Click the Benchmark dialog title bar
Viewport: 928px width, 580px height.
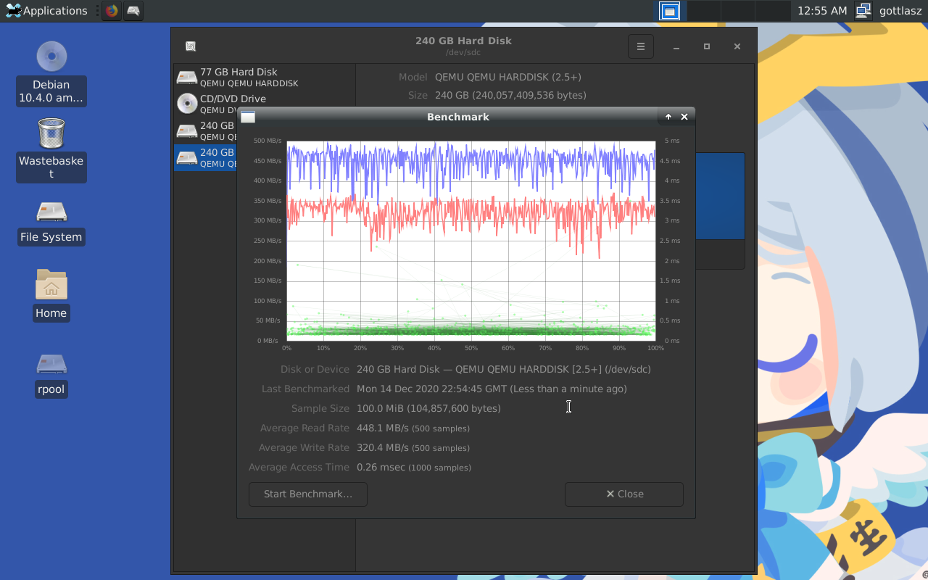tap(458, 117)
